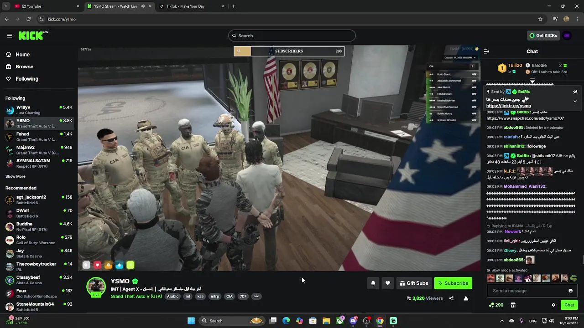The height and width of the screenshot is (328, 584).
Task: Open Rolo Call of Duty channel
Action: pos(39,240)
